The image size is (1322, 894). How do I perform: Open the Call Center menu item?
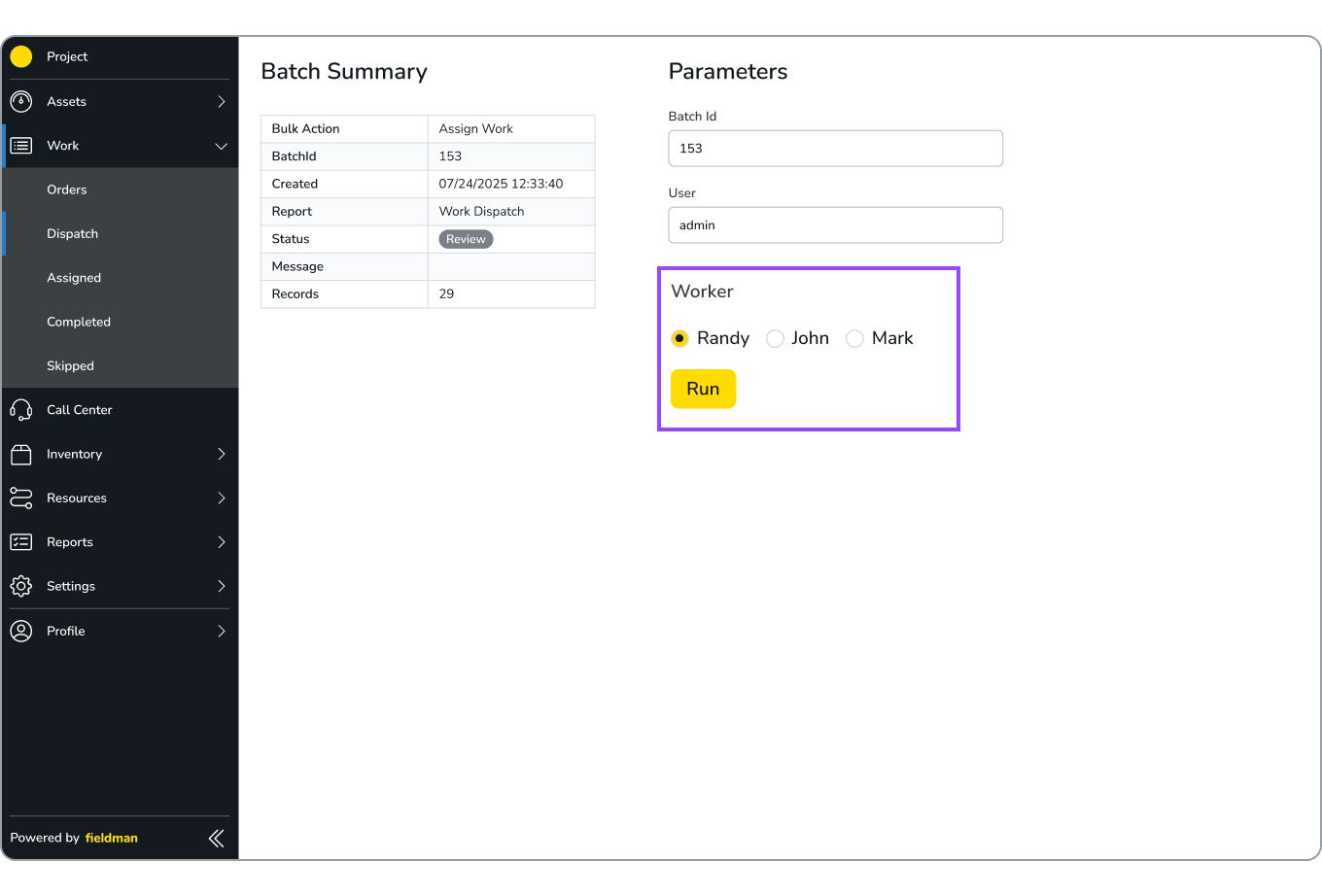point(121,410)
